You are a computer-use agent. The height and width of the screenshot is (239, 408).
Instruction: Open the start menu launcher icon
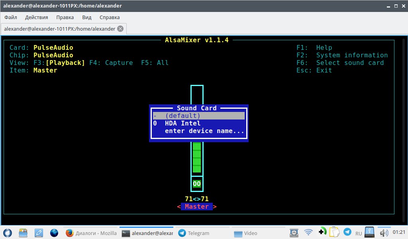click(x=8, y=233)
